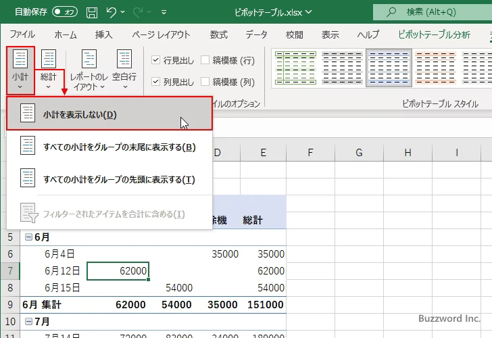The image size is (492, 338).
Task: Click the selected cell containing 62000
Action: tap(118, 271)
